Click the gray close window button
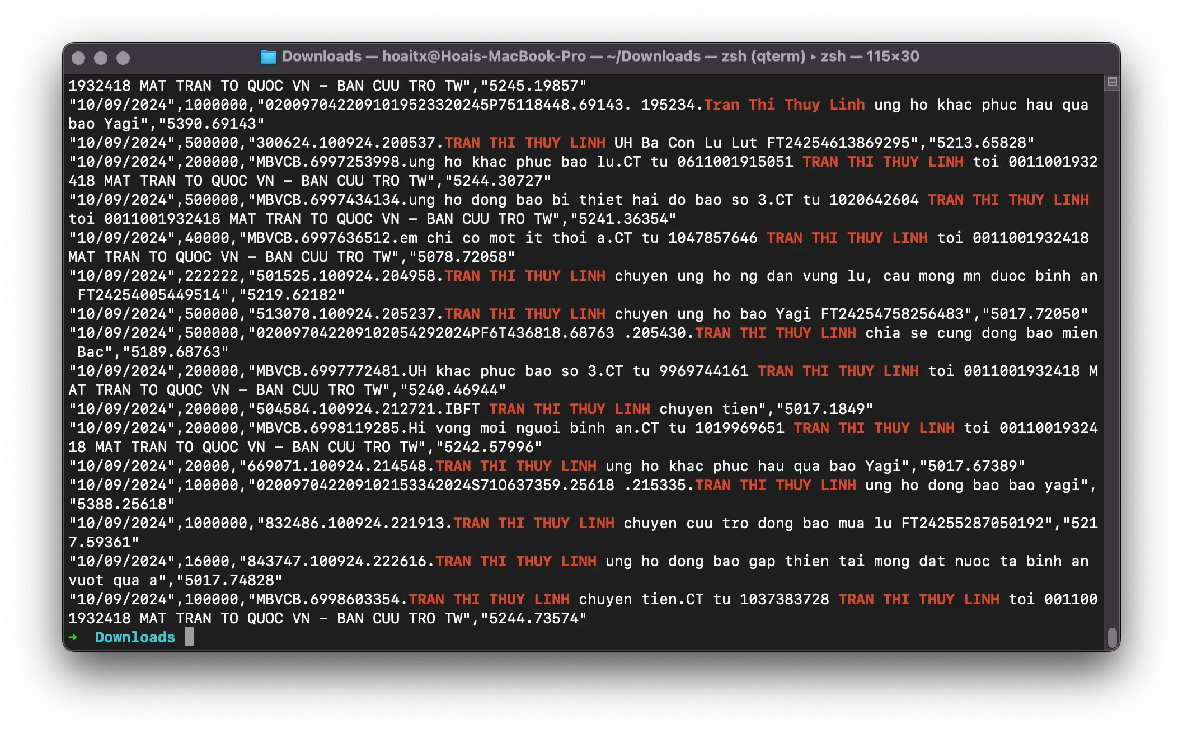 78,58
